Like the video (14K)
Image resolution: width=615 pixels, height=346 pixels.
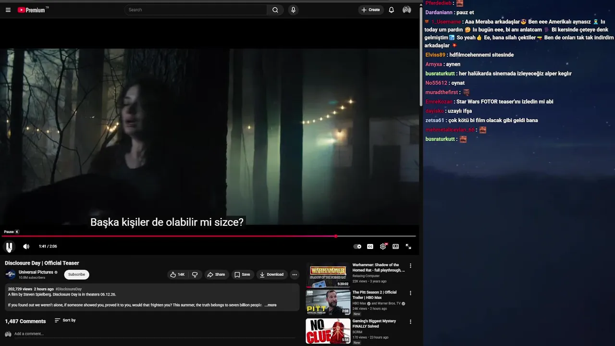pyautogui.click(x=177, y=274)
